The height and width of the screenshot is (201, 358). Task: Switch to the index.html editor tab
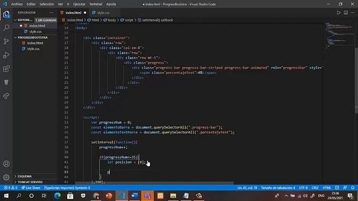[73, 13]
